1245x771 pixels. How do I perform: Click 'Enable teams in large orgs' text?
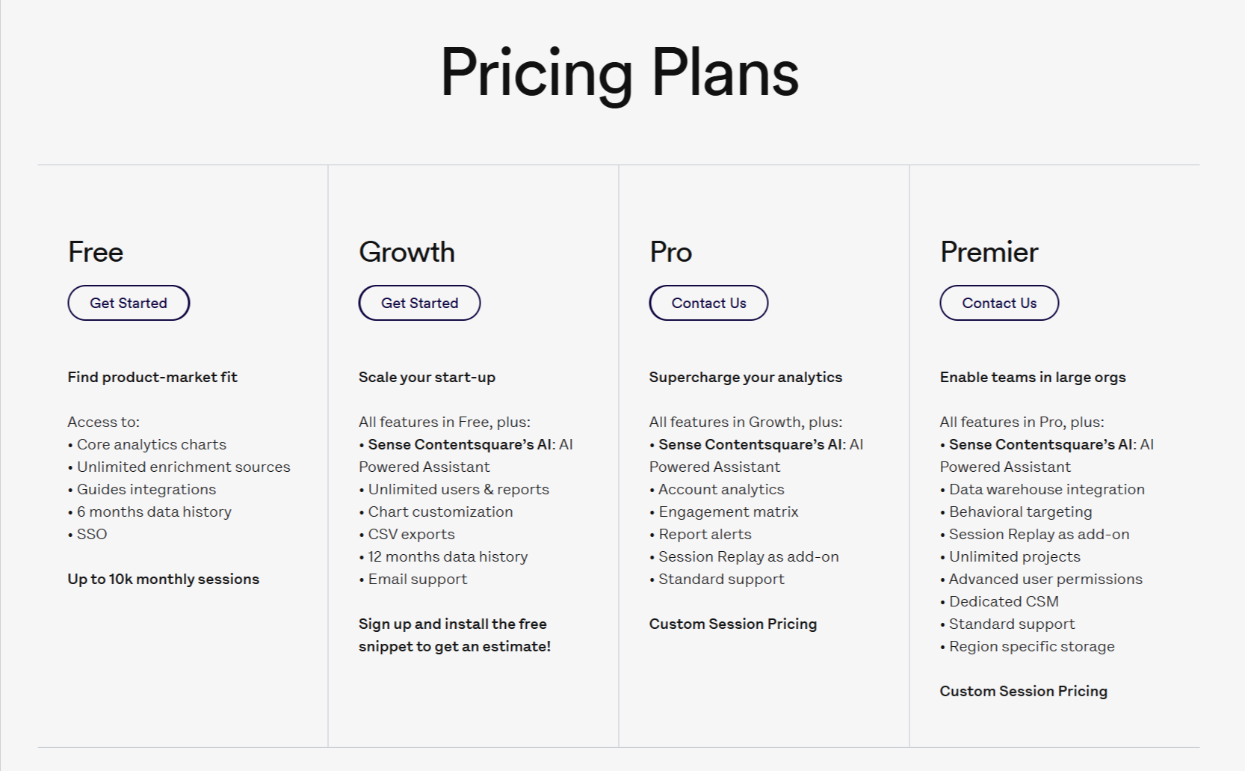[1033, 377]
